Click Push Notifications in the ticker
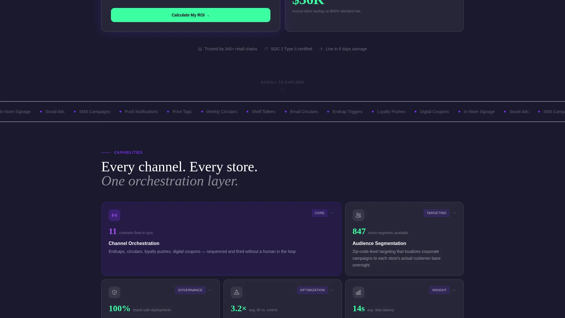The width and height of the screenshot is (565, 318). [141, 112]
